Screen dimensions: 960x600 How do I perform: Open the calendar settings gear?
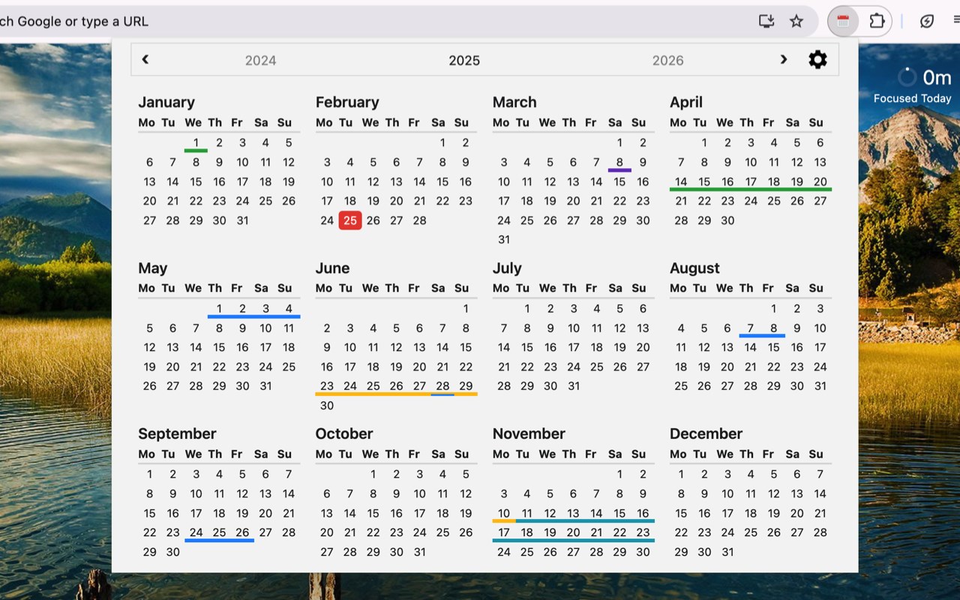click(x=817, y=60)
